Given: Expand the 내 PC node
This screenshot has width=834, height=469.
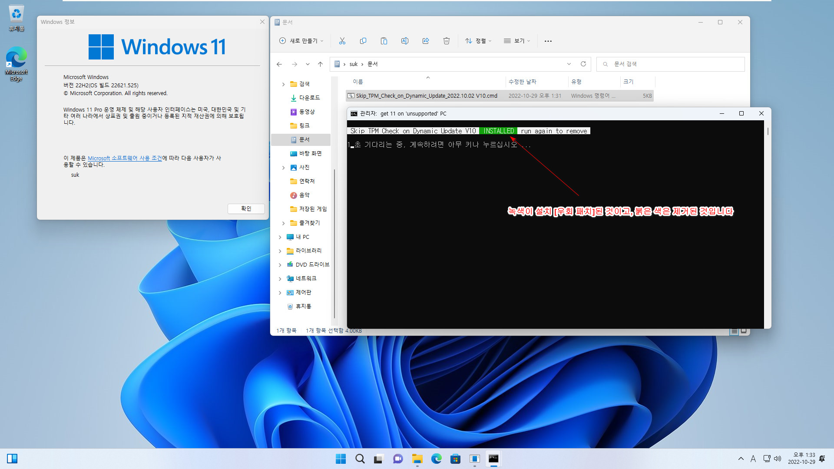Looking at the screenshot, I should point(280,237).
